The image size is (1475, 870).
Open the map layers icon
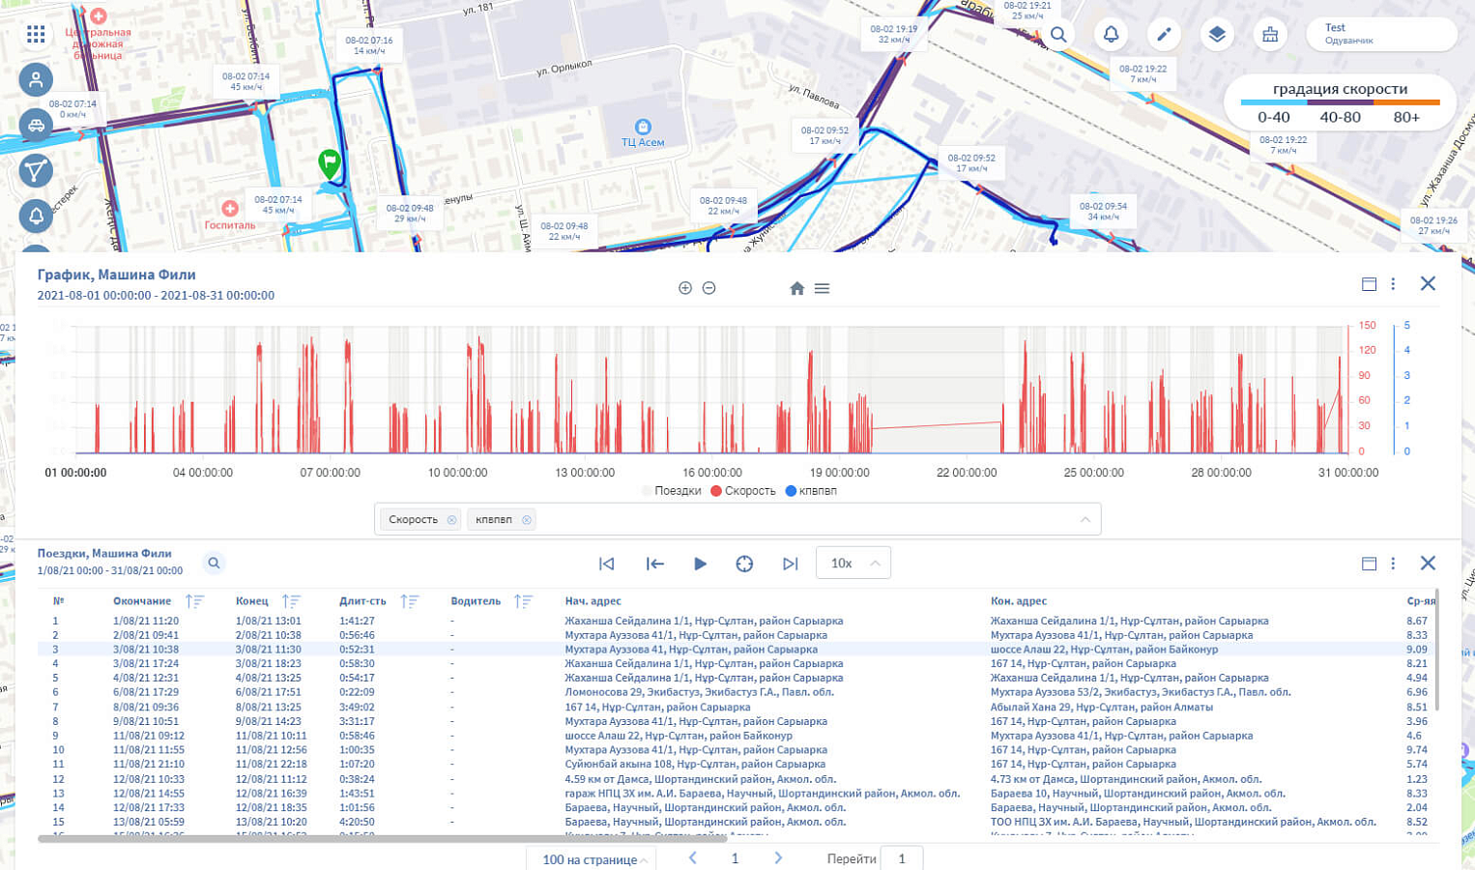tap(1217, 35)
